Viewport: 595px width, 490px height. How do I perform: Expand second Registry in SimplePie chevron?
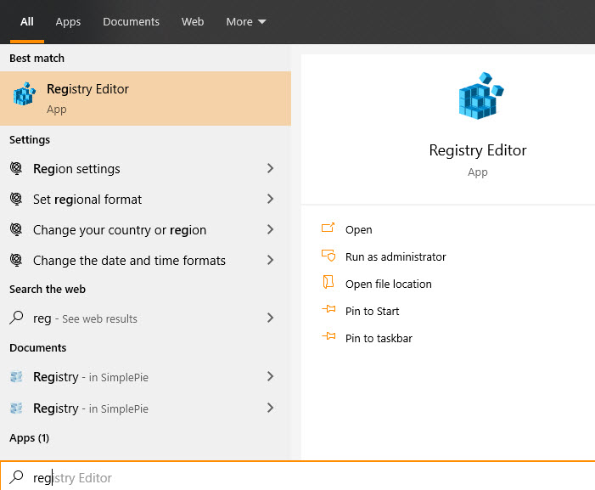coord(270,408)
